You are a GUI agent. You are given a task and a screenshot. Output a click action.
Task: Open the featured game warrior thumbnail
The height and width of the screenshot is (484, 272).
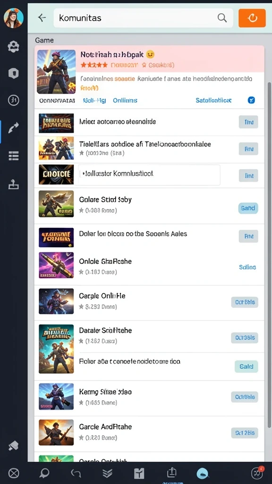pyautogui.click(x=56, y=72)
